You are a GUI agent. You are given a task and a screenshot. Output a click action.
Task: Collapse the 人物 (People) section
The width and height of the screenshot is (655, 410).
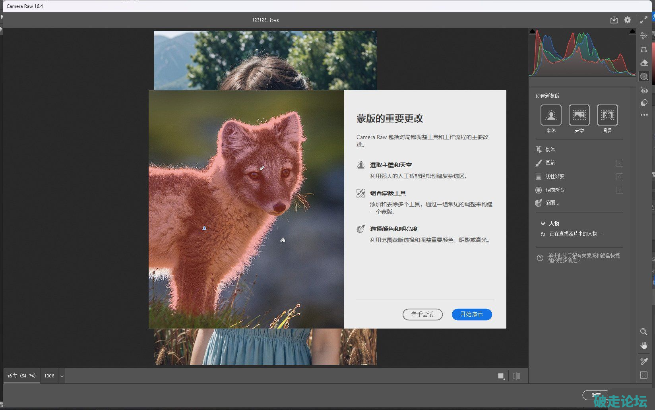coord(543,223)
